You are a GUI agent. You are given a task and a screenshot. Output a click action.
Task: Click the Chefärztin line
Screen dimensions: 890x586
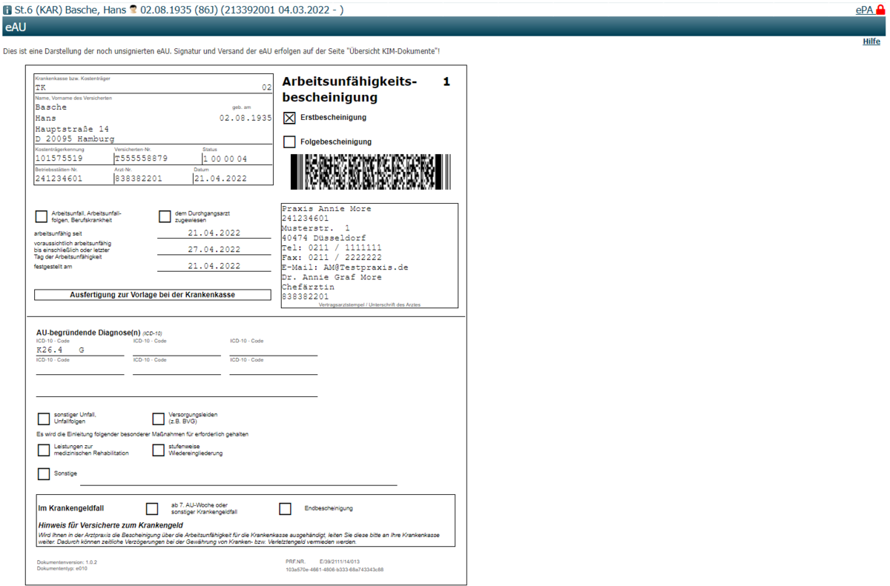click(308, 287)
